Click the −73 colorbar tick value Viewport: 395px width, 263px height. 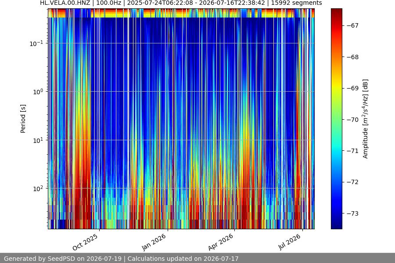coord(352,213)
